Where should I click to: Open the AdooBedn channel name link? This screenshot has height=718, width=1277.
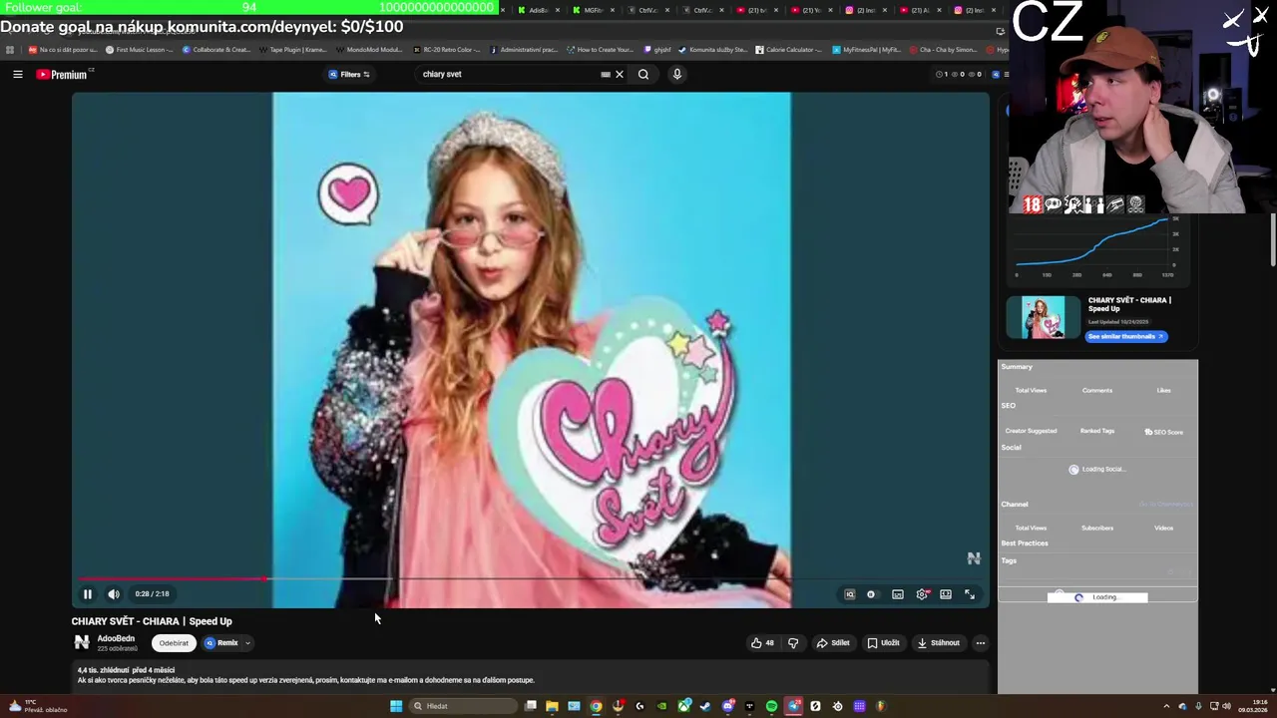[x=116, y=638]
